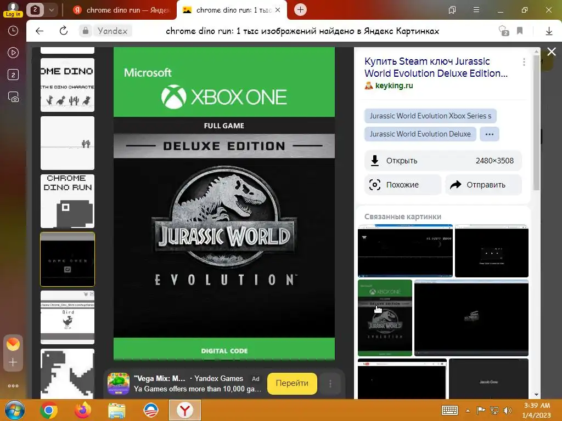
Task: Expand the tab group dropdown arrow
Action: point(51,10)
